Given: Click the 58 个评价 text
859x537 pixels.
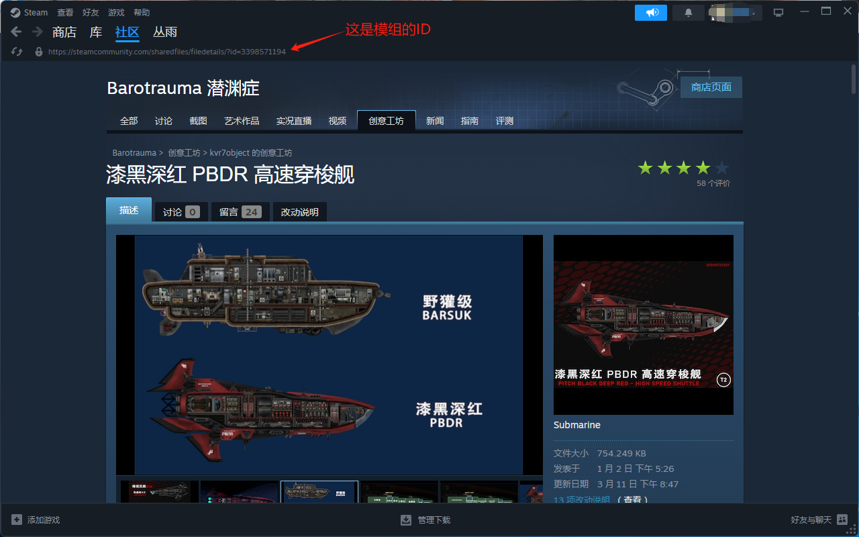Looking at the screenshot, I should tap(713, 183).
